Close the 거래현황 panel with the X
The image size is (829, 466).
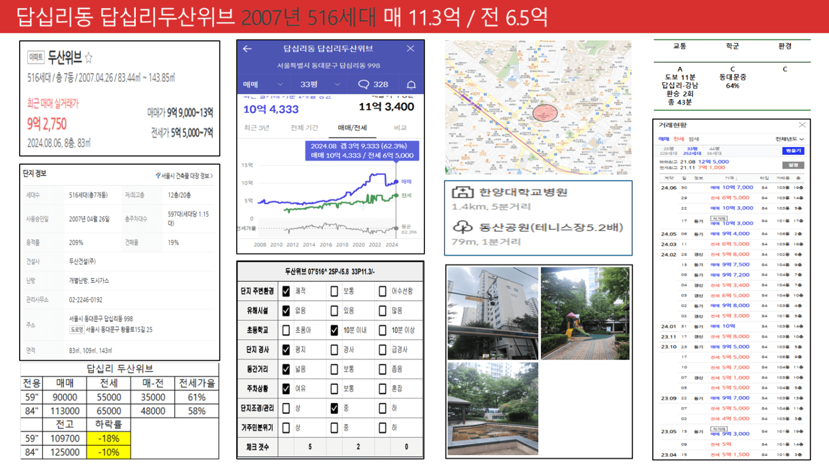[x=802, y=125]
